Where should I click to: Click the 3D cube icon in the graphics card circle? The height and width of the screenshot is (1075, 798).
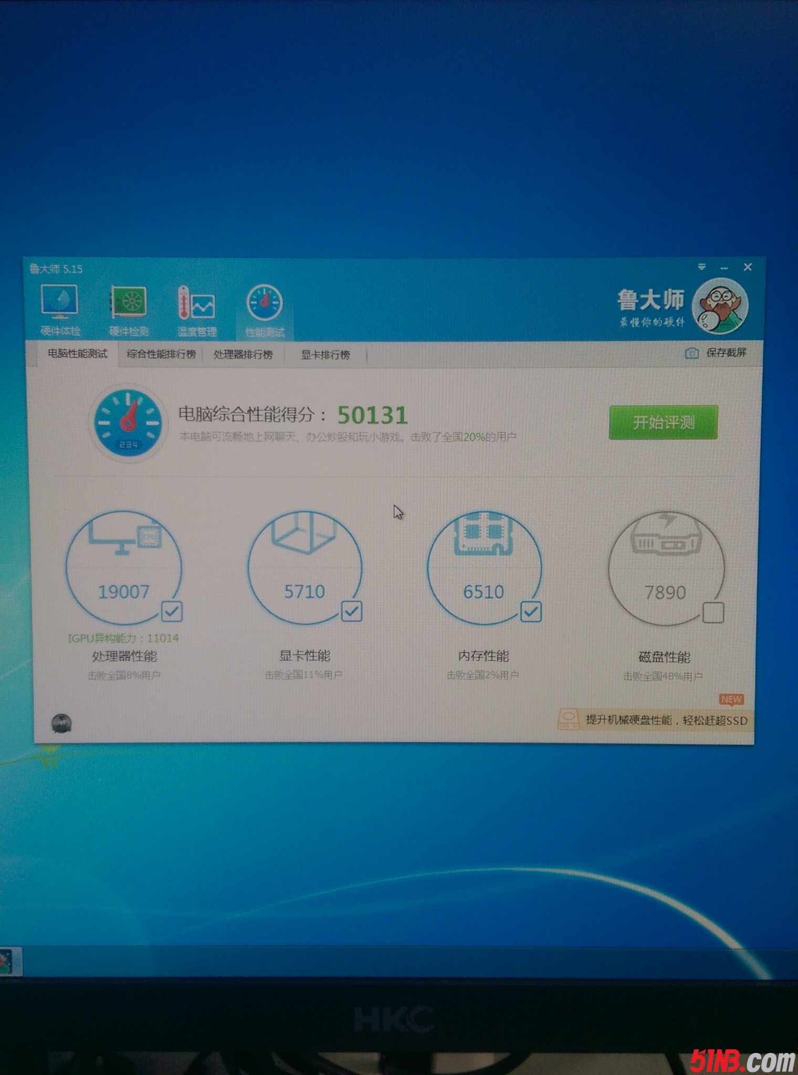(x=304, y=532)
